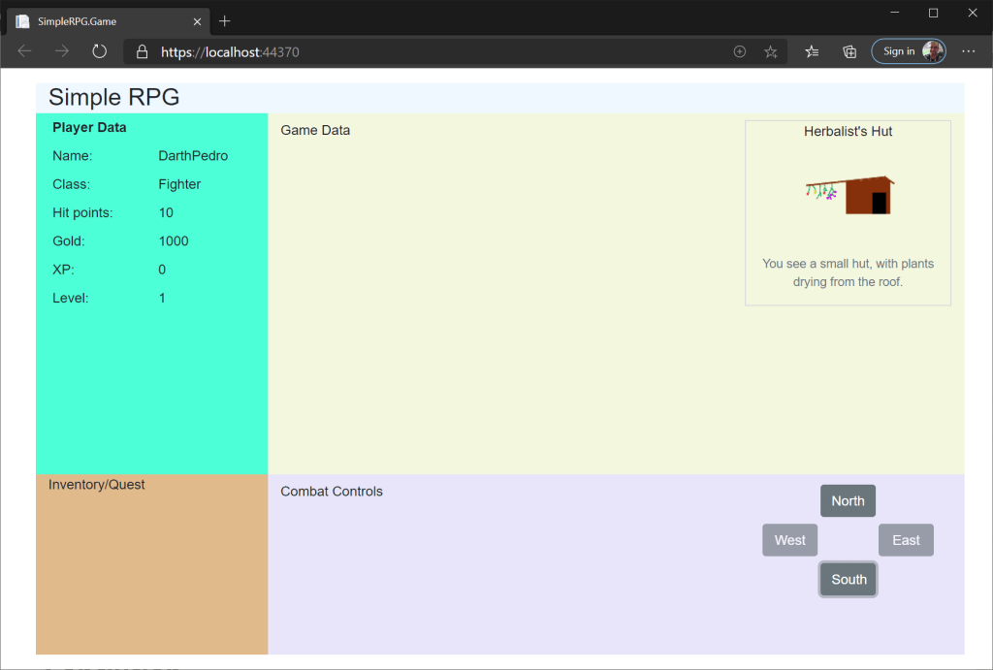Viewport: 993px width, 670px height.
Task: Move North using the North button
Action: pyautogui.click(x=848, y=501)
